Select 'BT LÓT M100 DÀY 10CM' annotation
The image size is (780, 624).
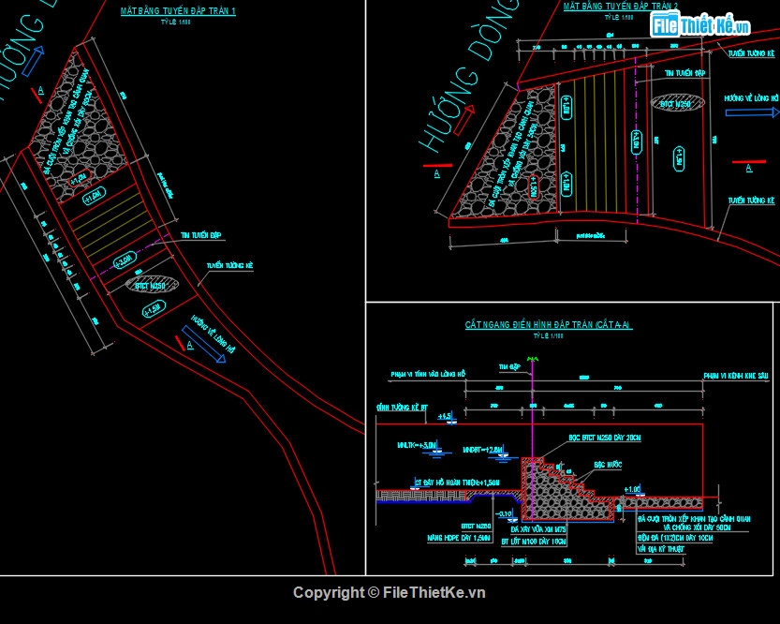(534, 541)
